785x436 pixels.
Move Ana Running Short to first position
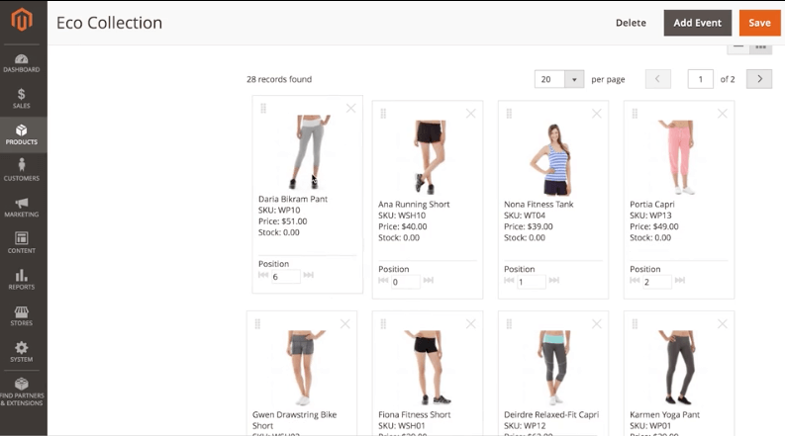383,280
